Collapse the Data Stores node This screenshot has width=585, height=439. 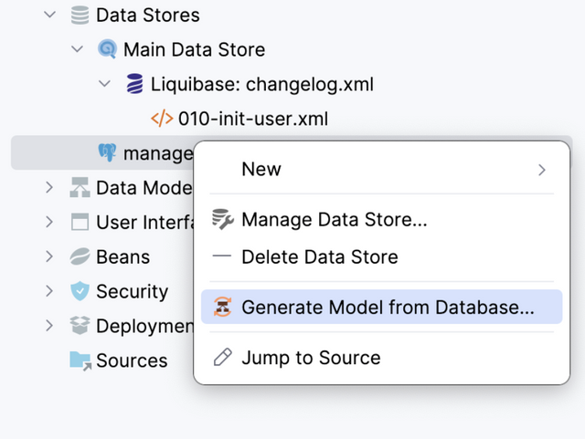(49, 16)
